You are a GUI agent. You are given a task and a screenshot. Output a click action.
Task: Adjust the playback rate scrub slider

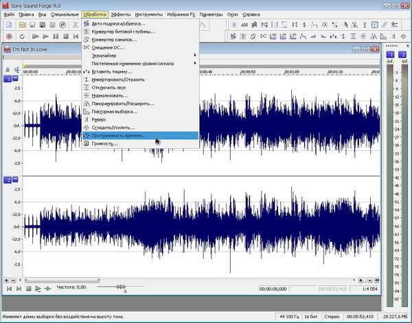click(x=121, y=287)
